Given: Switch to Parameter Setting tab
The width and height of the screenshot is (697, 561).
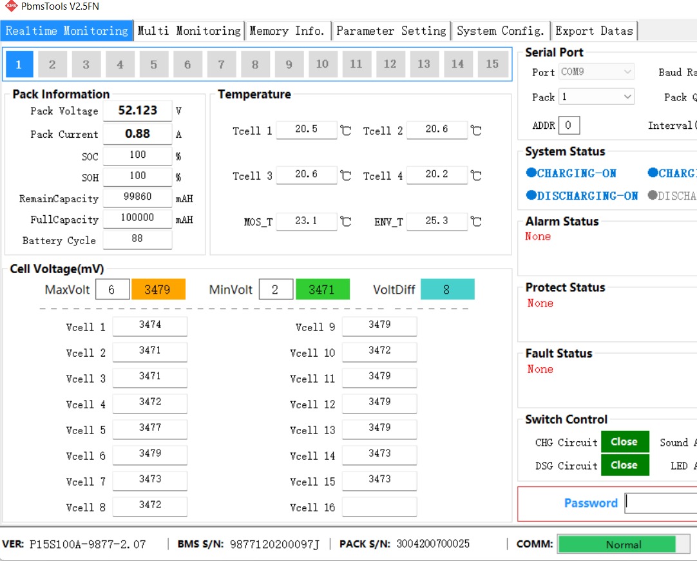Looking at the screenshot, I should (391, 31).
